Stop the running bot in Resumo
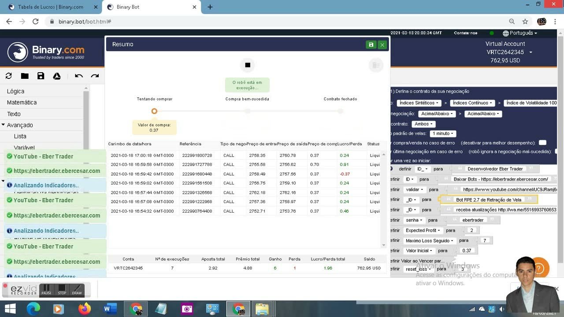 [248, 65]
